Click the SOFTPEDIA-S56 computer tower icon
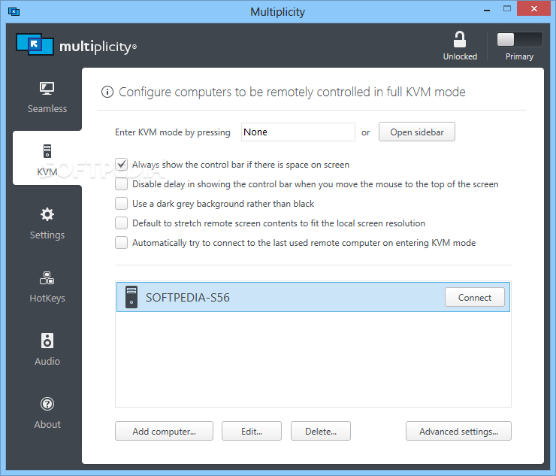Screen dimensions: 556x476 pyautogui.click(x=131, y=297)
